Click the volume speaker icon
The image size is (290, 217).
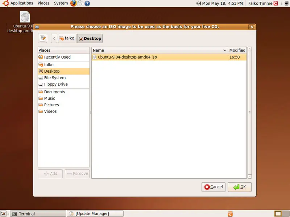pos(198,3)
